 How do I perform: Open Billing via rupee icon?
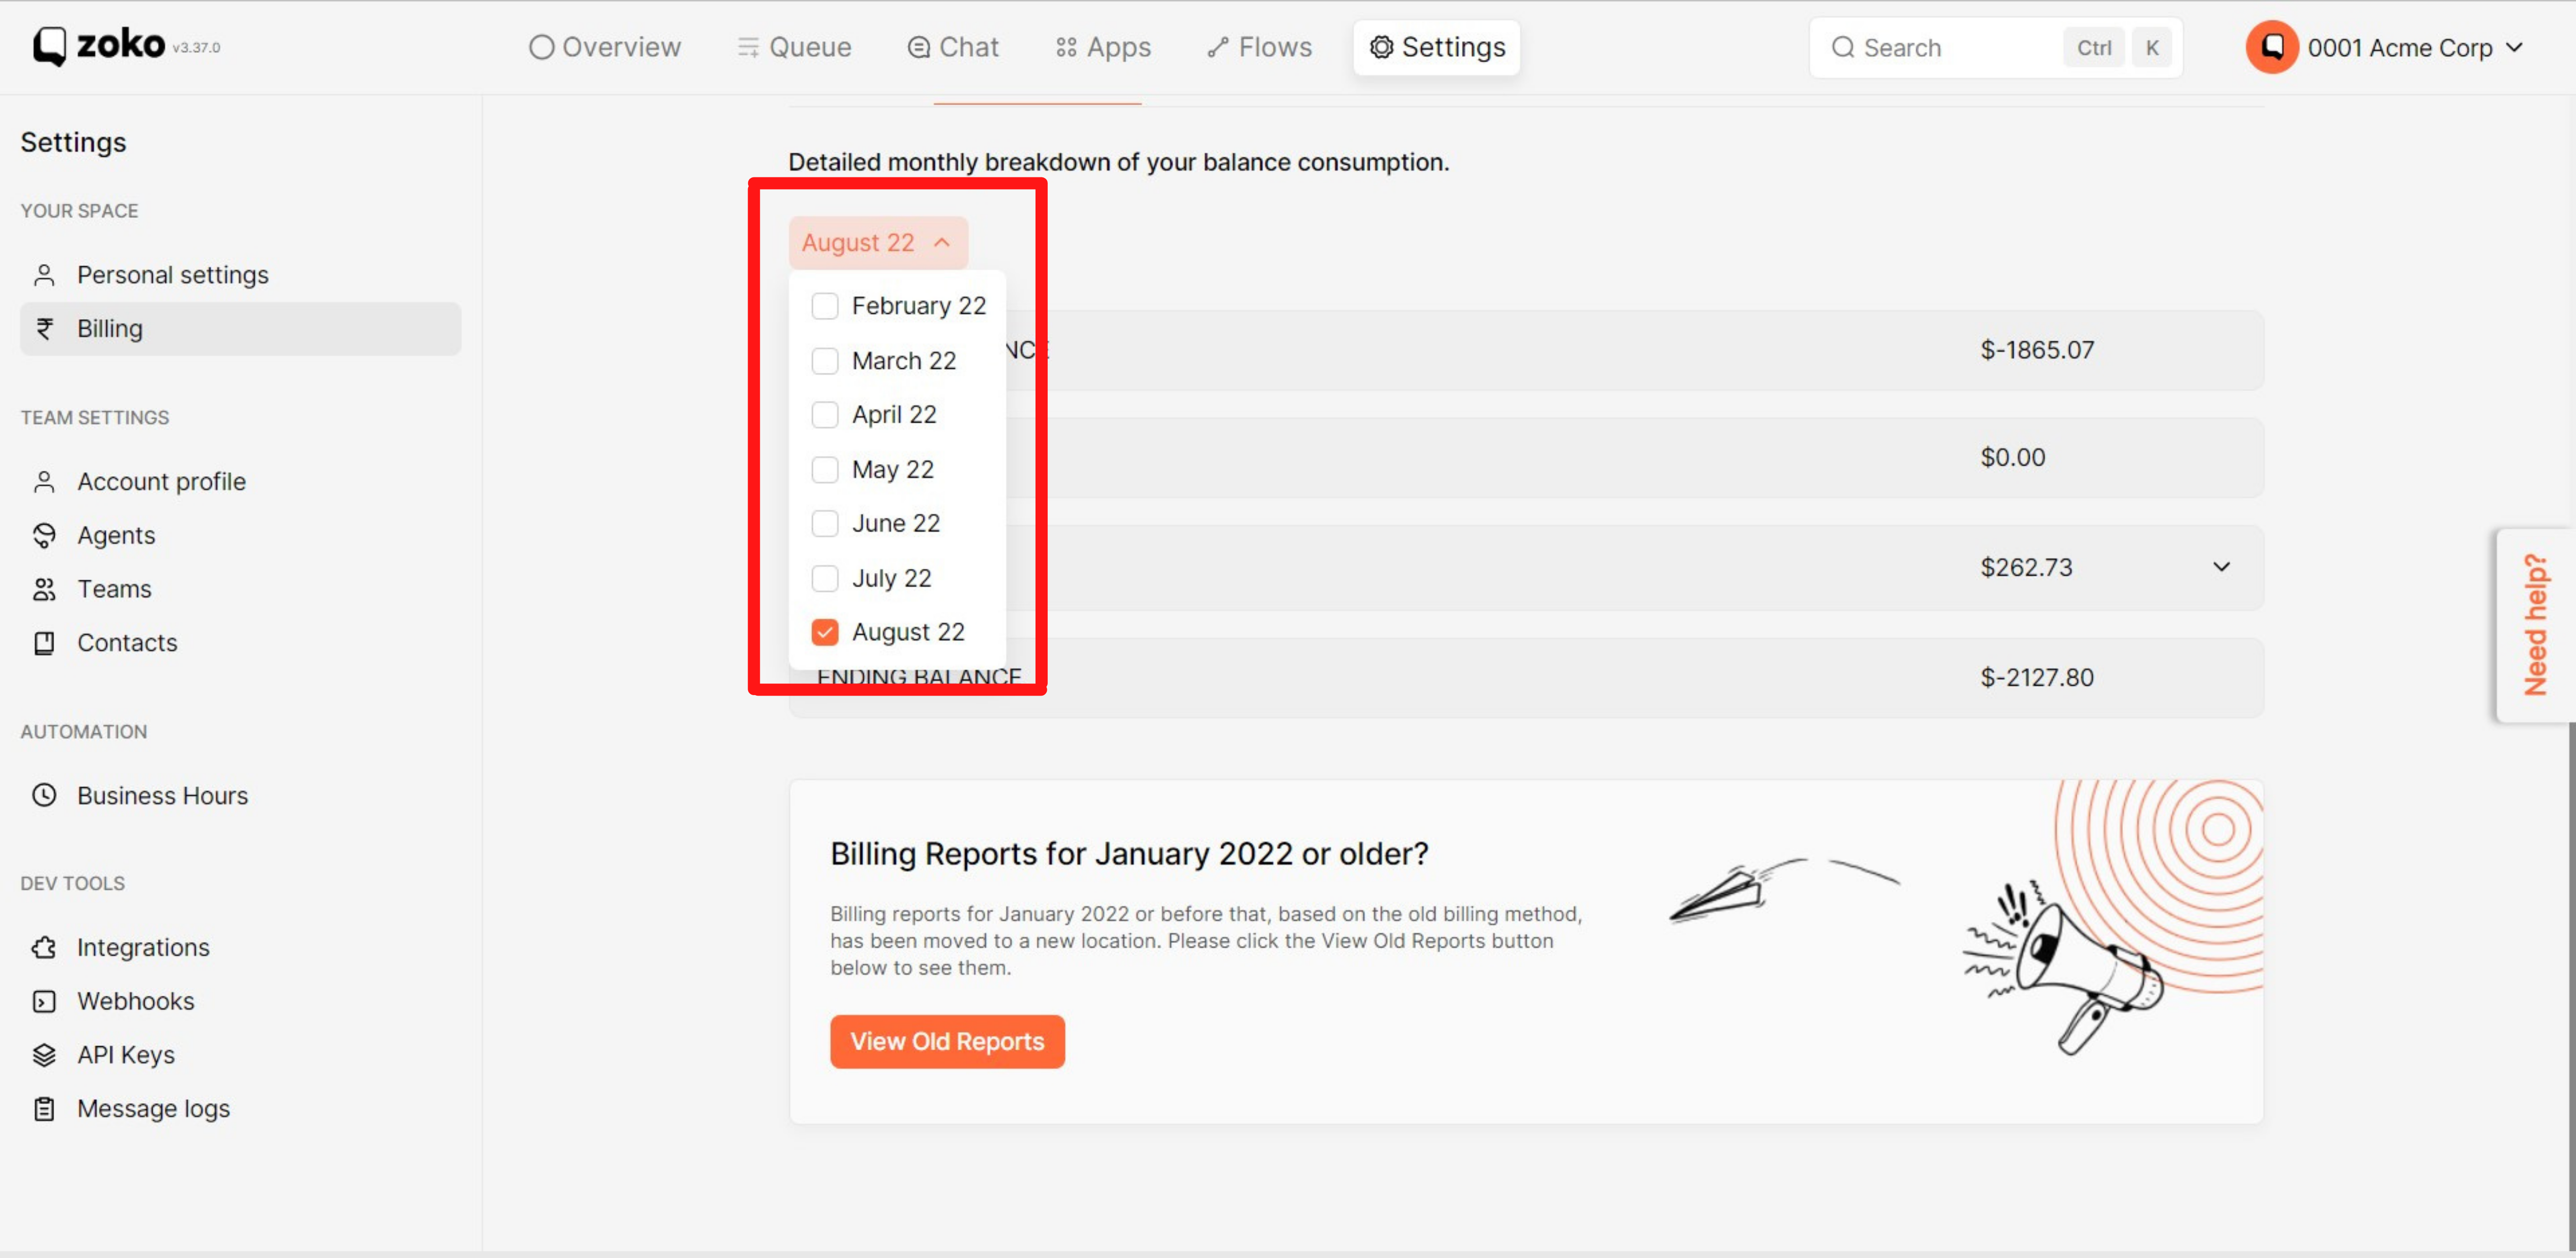[44, 328]
